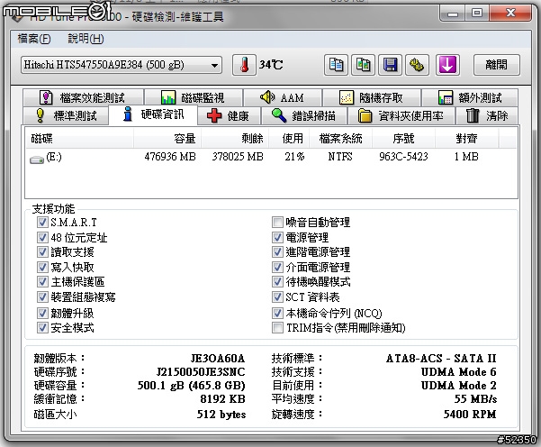
Task: Open the 額外測試 tab
Action: point(470,97)
